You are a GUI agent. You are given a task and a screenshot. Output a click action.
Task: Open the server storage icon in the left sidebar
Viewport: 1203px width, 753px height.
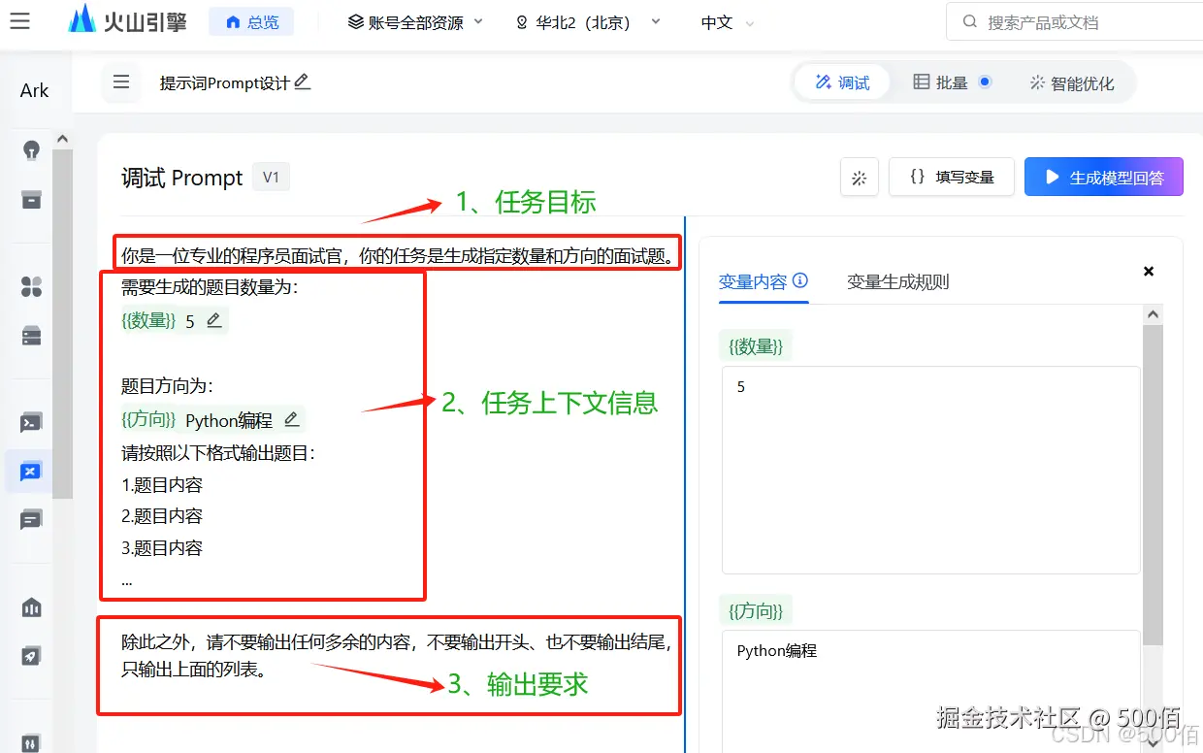coord(32,335)
